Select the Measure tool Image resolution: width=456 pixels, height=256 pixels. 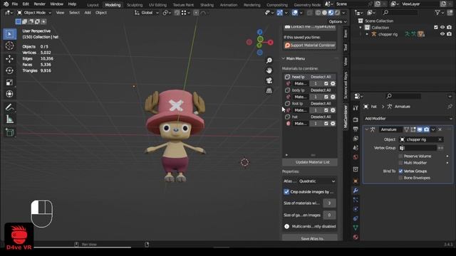[9, 119]
